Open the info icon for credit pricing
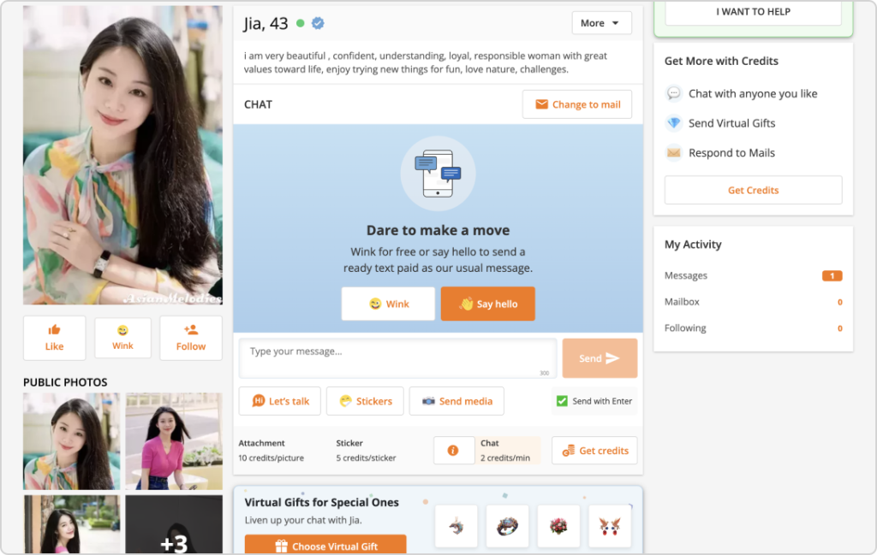877x555 pixels. click(454, 451)
